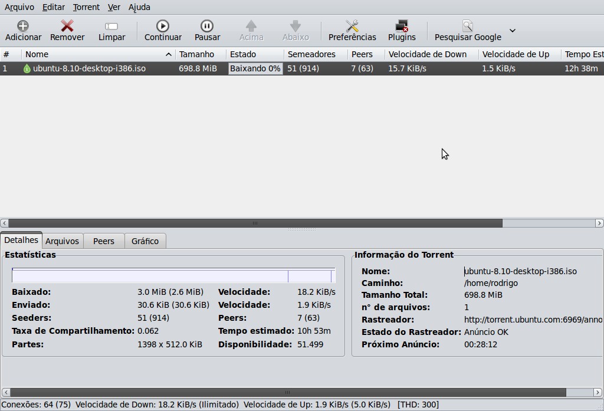Click the details pane horizontal scrollbar thumb

tap(288, 393)
